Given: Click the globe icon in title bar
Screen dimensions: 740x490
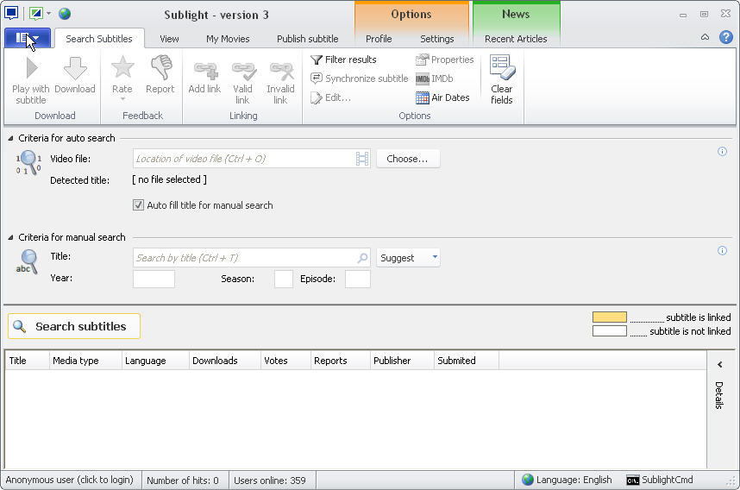Looking at the screenshot, I should (65, 13).
